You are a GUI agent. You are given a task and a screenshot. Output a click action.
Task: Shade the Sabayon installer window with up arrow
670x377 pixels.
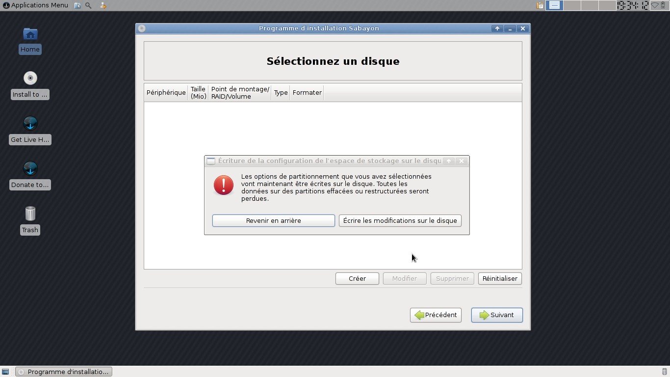tap(497, 28)
